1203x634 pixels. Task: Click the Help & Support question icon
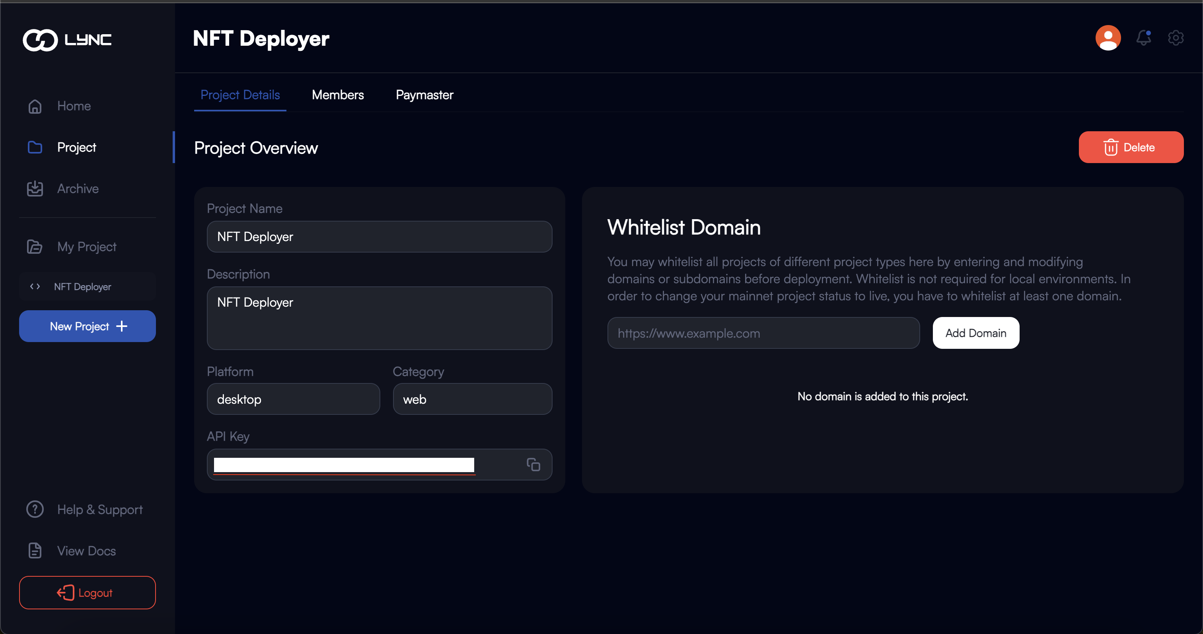click(35, 510)
